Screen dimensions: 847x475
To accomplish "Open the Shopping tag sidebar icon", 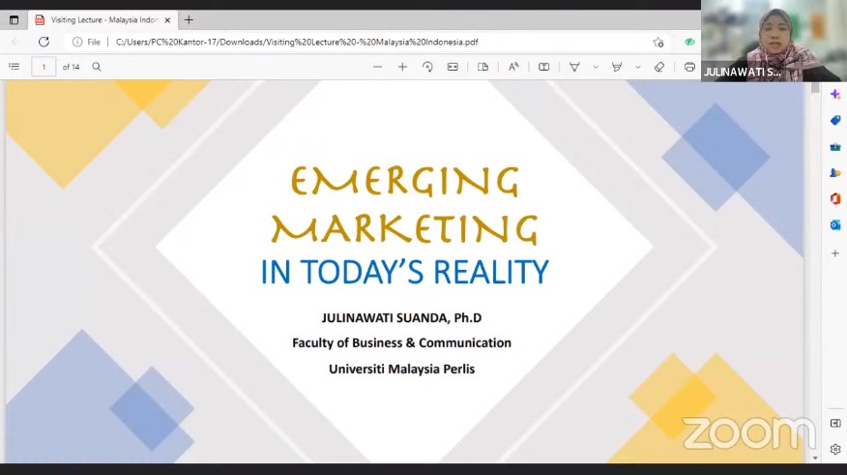I will 835,120.
